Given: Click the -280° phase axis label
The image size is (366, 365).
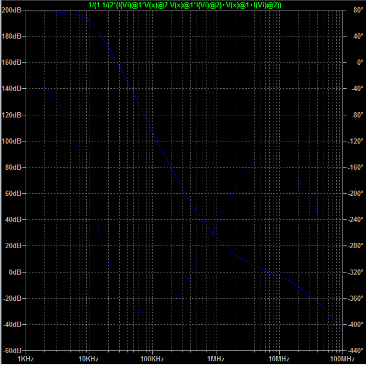Looking at the screenshot, I should coord(356,245).
